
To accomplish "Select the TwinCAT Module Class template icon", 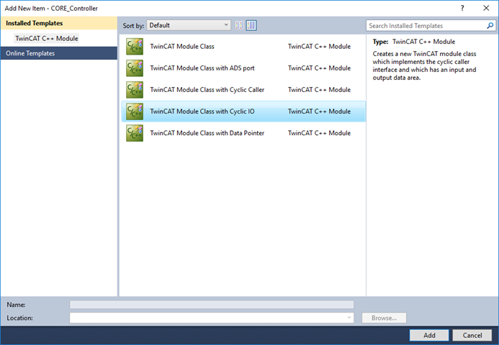I will pos(135,47).
